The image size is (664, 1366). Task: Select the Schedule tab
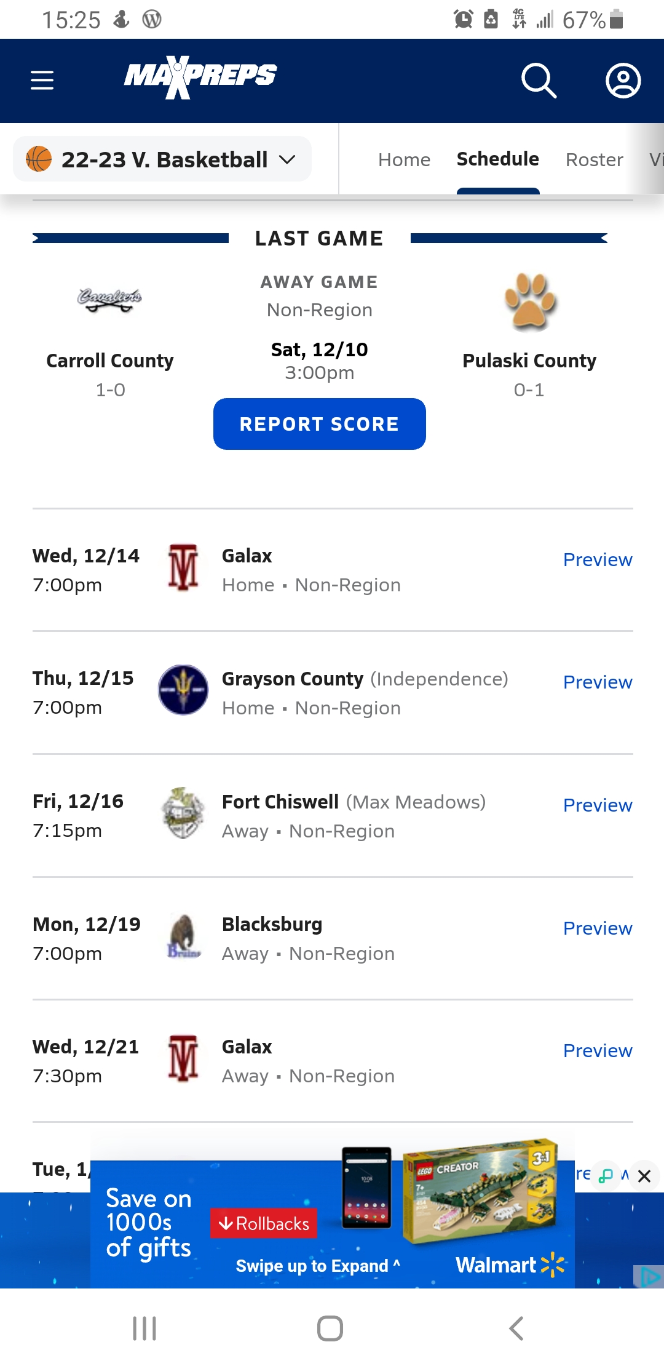(x=497, y=159)
